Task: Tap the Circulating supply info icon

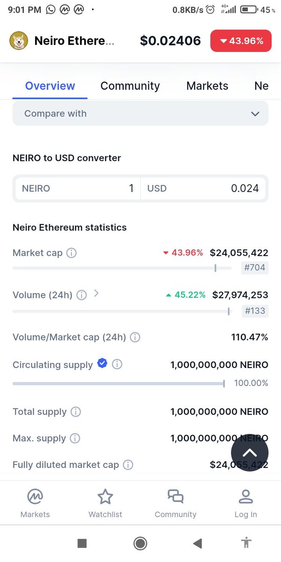Action: coord(117,364)
